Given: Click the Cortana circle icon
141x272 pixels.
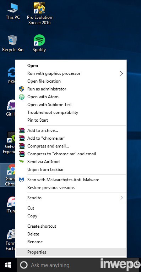Looking at the screenshot, I should (x=24, y=265).
